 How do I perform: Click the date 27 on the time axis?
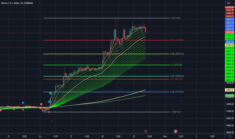click(71, 136)
